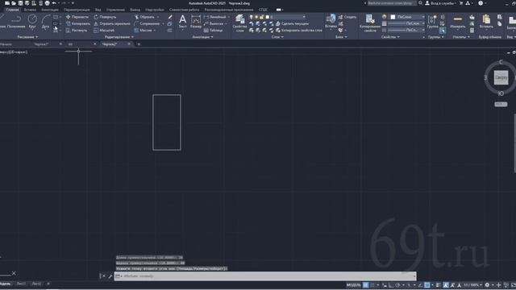The width and height of the screenshot is (516, 290).
Task: Select the Arc (Дуга) tool
Action: pyautogui.click(x=46, y=22)
